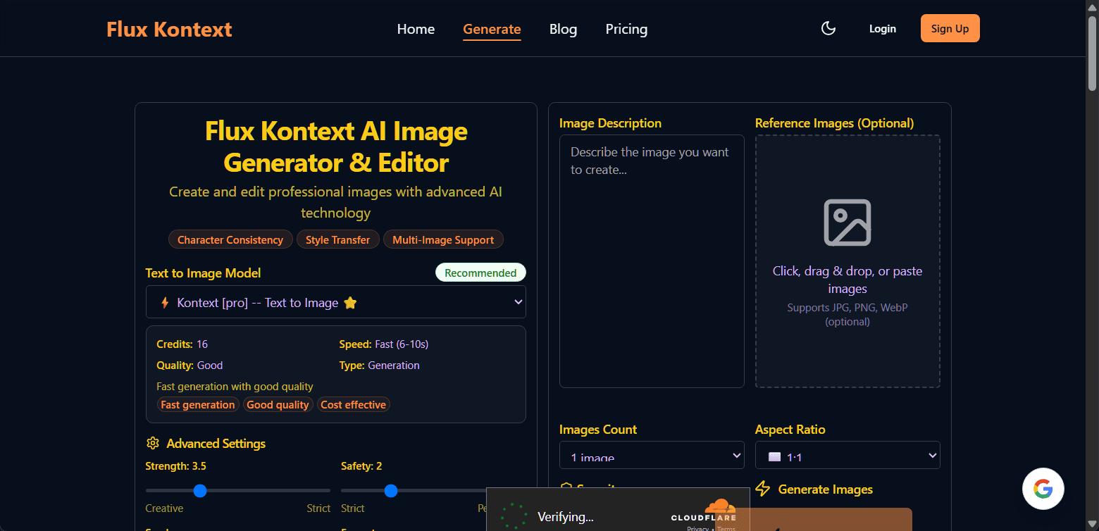The height and width of the screenshot is (531, 1099).
Task: Toggle dark mode with the moon icon
Action: tap(828, 29)
